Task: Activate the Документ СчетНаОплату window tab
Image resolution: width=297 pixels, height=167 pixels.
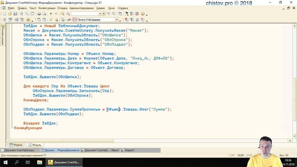Action: click(19, 150)
